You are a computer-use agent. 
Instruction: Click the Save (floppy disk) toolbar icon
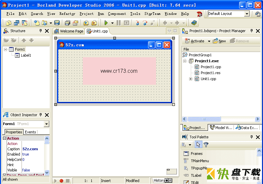(x=57, y=23)
